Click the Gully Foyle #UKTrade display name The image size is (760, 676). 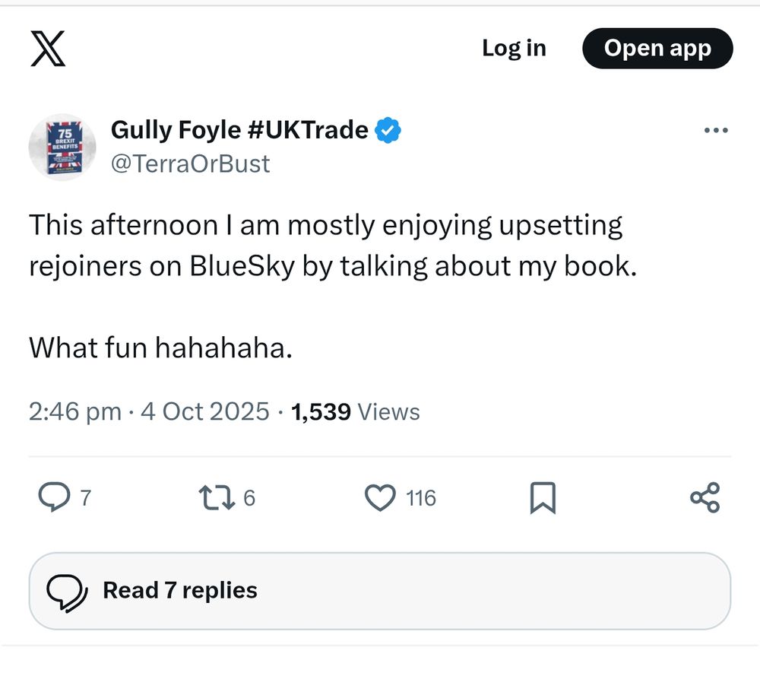click(239, 130)
